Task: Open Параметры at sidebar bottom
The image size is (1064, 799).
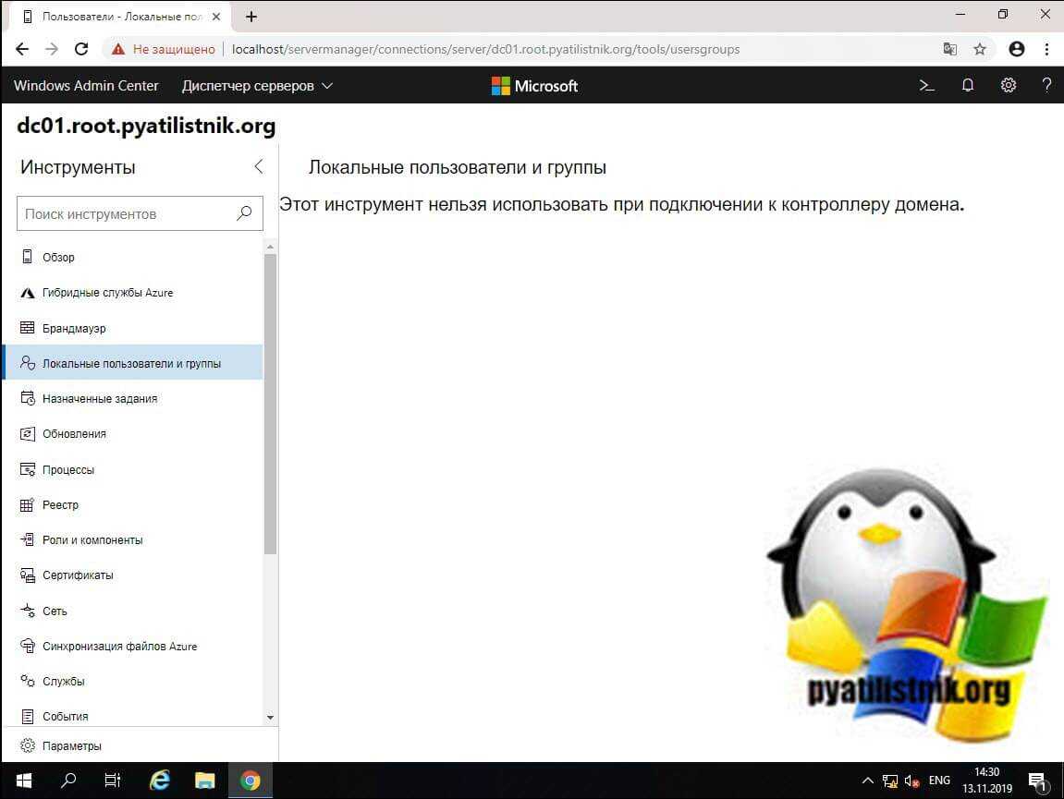Action: pos(71,745)
